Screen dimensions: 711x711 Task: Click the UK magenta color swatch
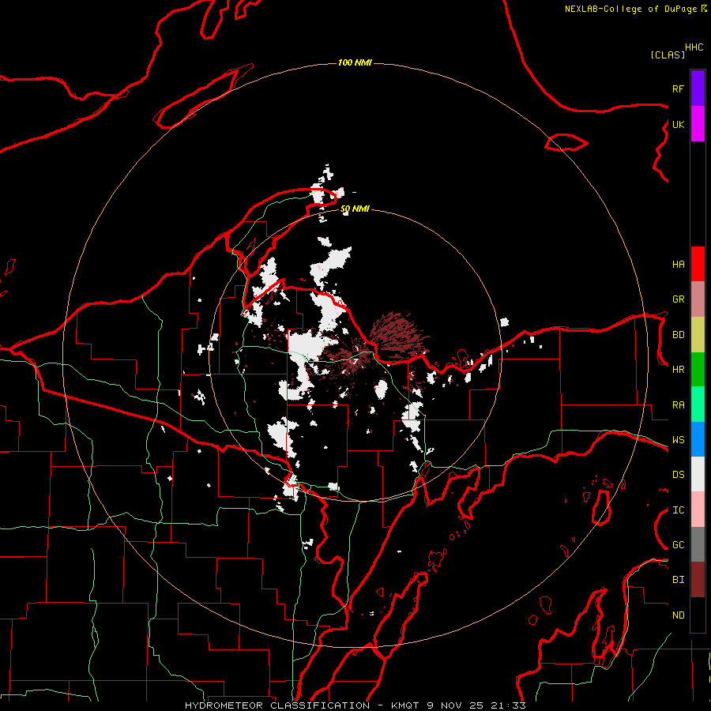pos(698,124)
